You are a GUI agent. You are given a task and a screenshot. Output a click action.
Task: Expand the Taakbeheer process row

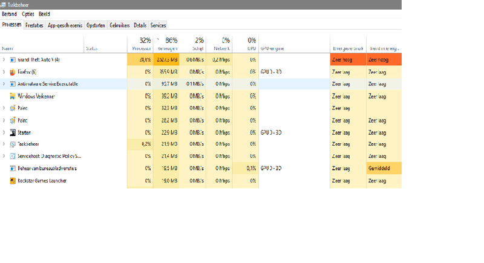[4, 144]
